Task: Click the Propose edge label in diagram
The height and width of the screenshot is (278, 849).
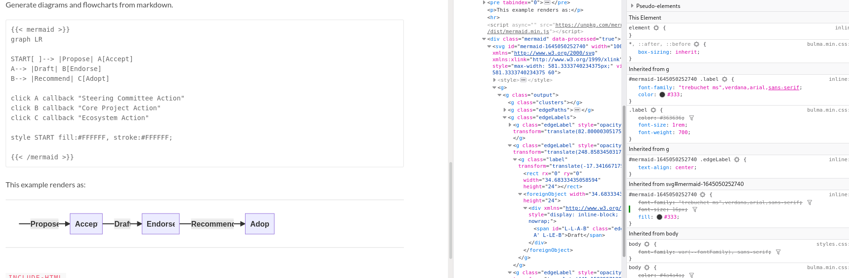Action: [45, 224]
